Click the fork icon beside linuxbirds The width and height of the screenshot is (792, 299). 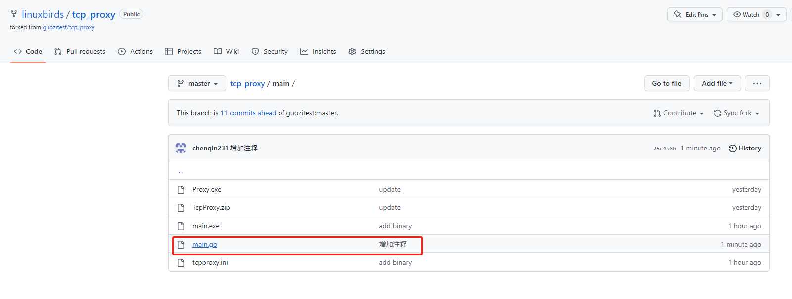tap(14, 14)
